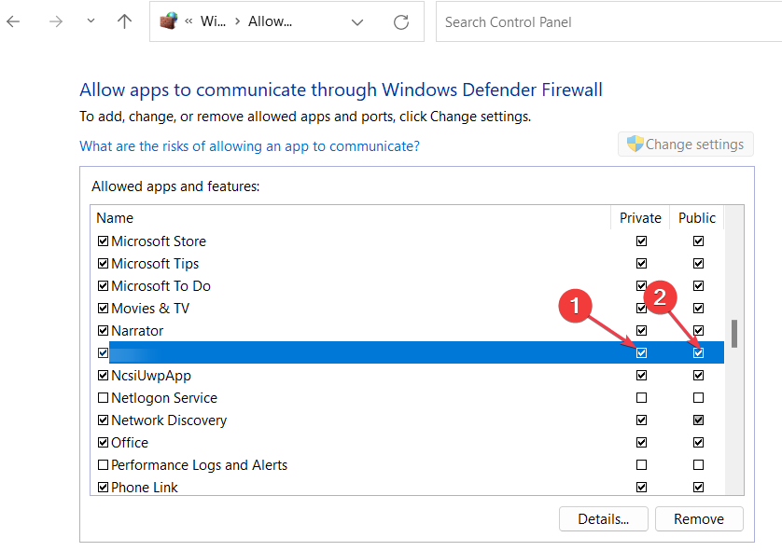Toggle Public for Microsoft To Do
This screenshot has width=782, height=551.
(698, 286)
